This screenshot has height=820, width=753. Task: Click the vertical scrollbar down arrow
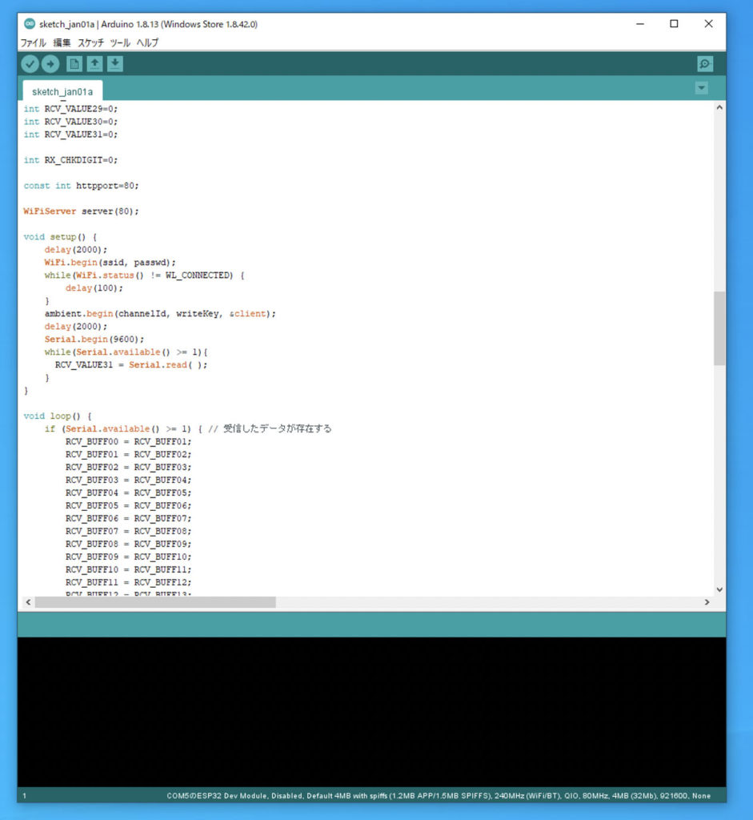719,589
